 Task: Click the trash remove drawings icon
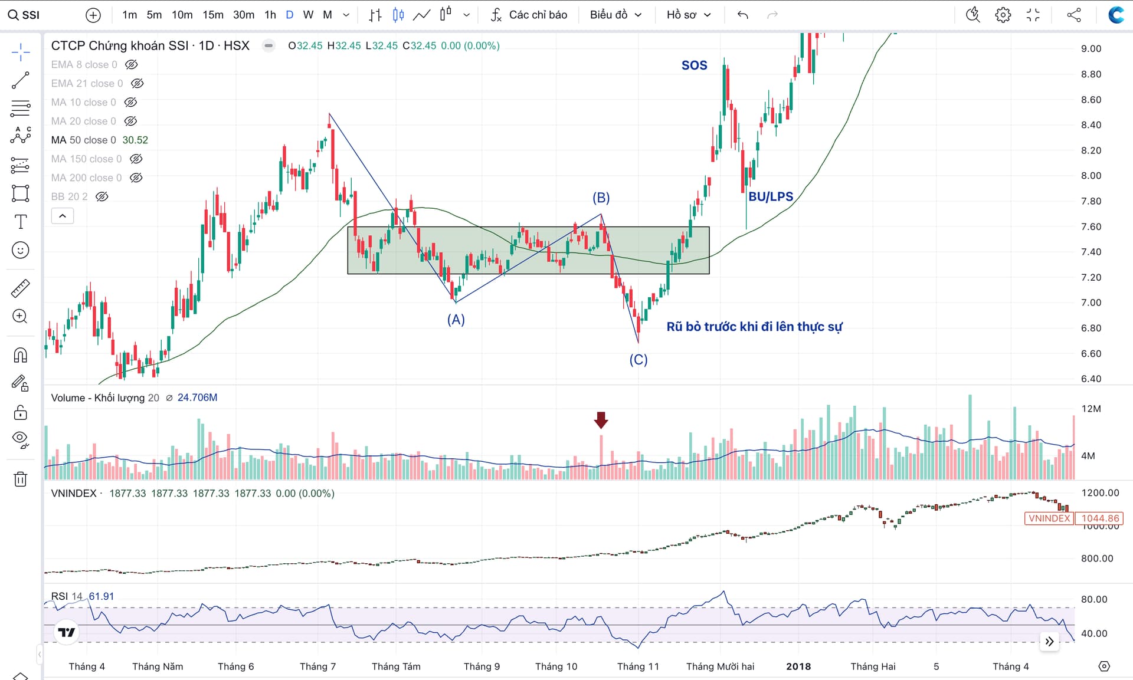tap(20, 478)
